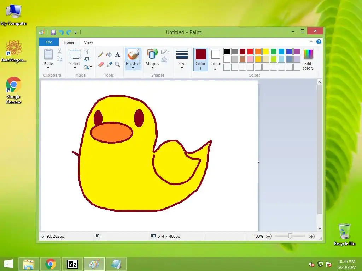Activate the Color 1 button
The width and height of the screenshot is (362, 271).
click(201, 59)
